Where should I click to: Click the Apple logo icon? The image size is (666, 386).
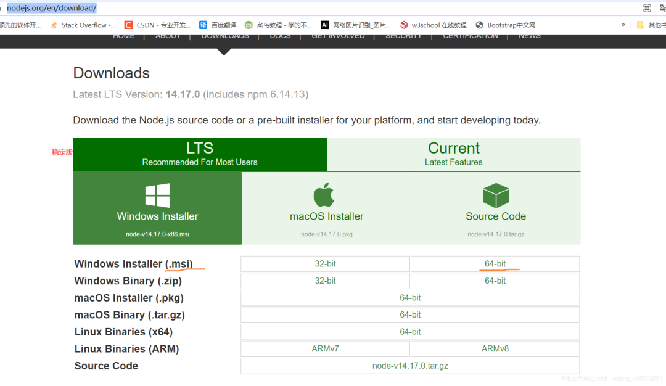tap(324, 194)
